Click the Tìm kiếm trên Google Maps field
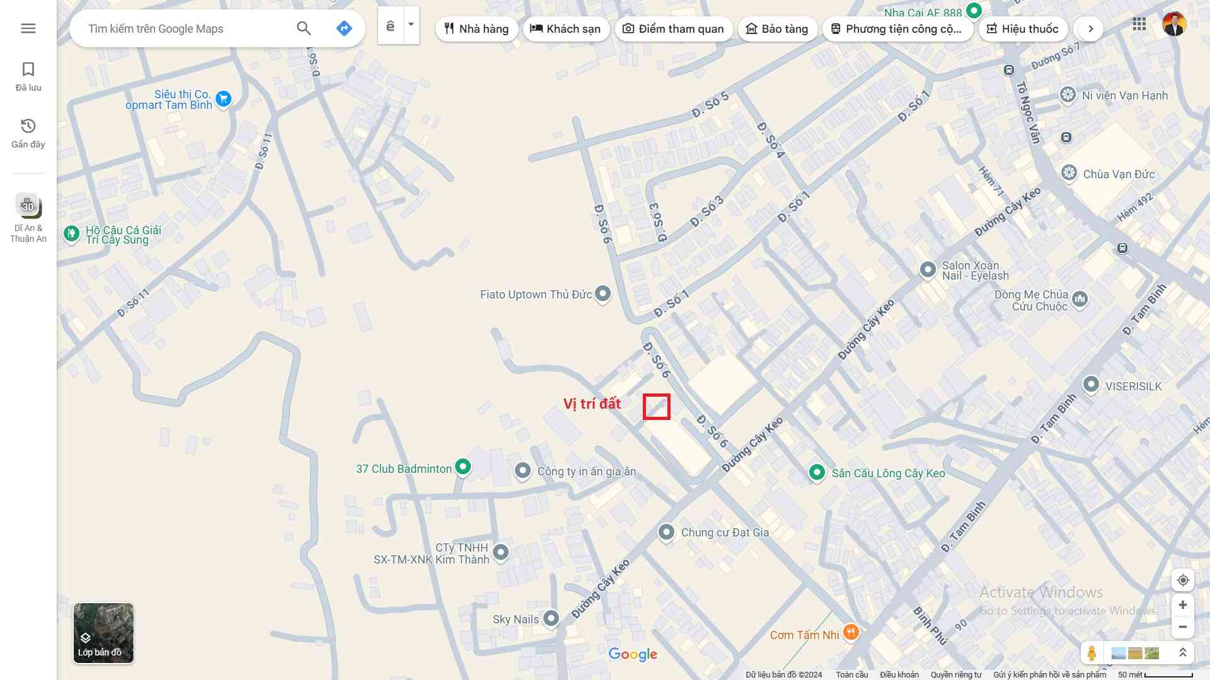1210x680 pixels. click(x=186, y=29)
